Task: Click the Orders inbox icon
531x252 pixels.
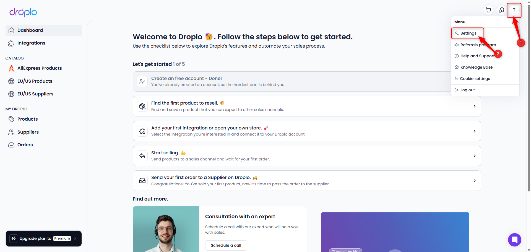Action: (11, 145)
